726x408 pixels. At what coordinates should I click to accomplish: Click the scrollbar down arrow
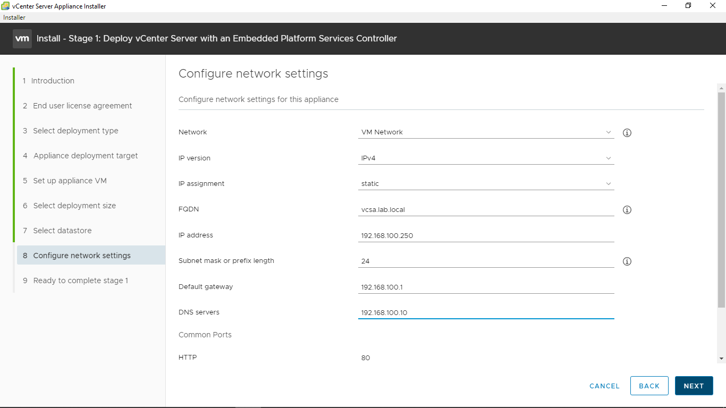[721, 359]
